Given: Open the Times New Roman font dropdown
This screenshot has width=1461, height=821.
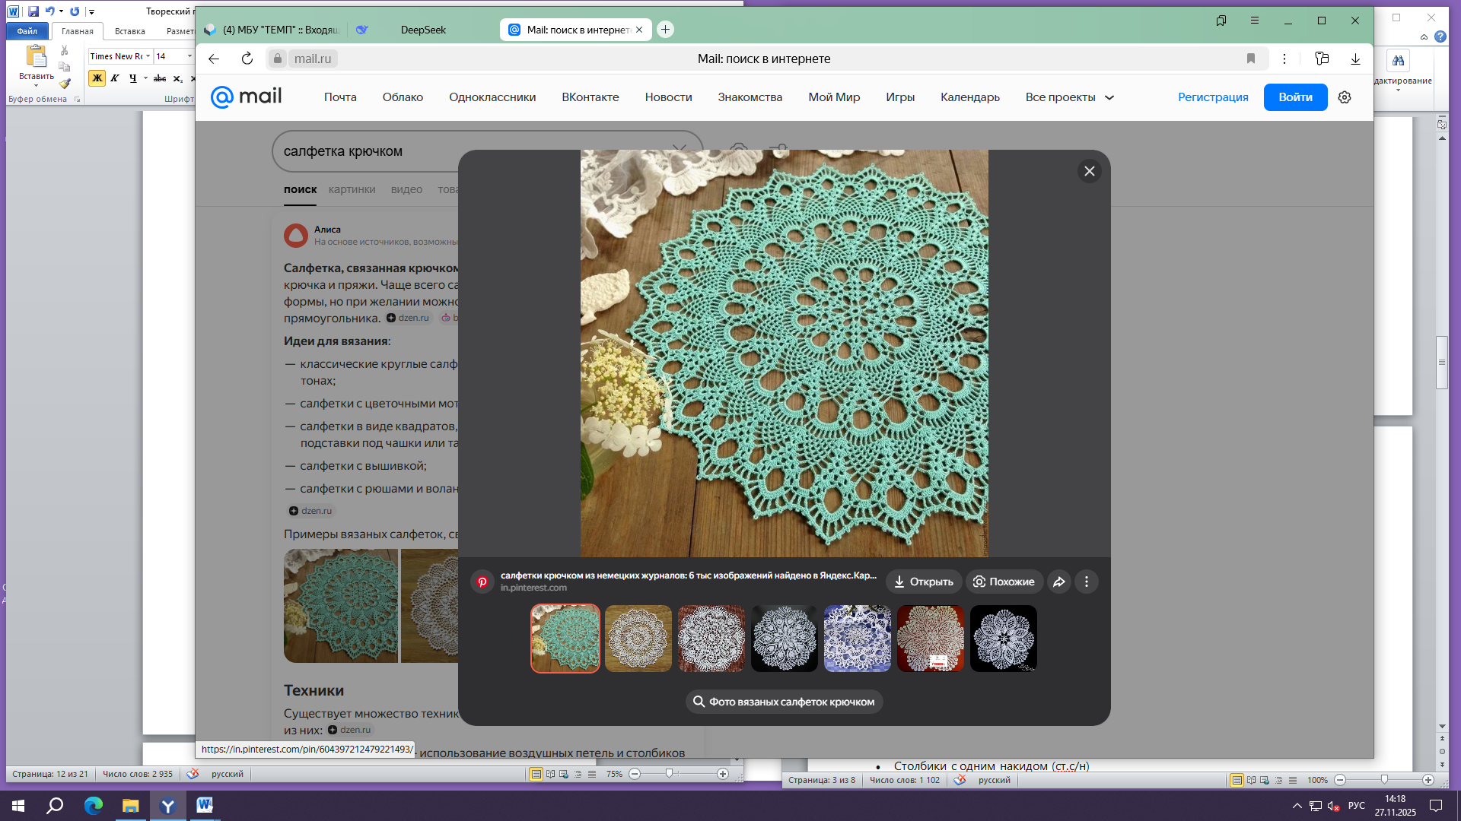Looking at the screenshot, I should pos(148,56).
